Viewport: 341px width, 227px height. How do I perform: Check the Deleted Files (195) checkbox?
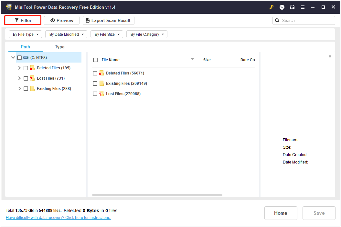coord(26,68)
